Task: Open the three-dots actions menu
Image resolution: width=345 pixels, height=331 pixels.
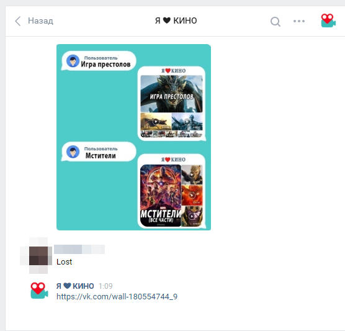Action: pos(299,21)
